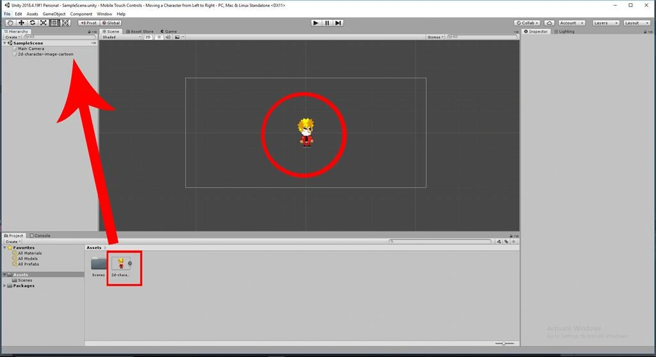Open the File menu
The width and height of the screenshot is (656, 357).
click(7, 14)
